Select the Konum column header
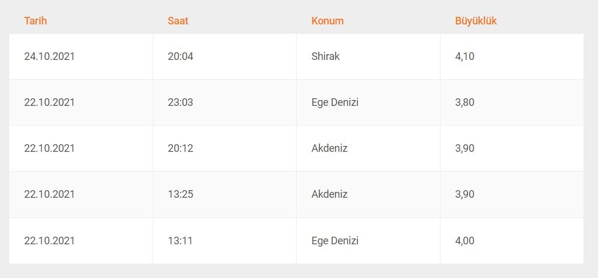 (328, 21)
